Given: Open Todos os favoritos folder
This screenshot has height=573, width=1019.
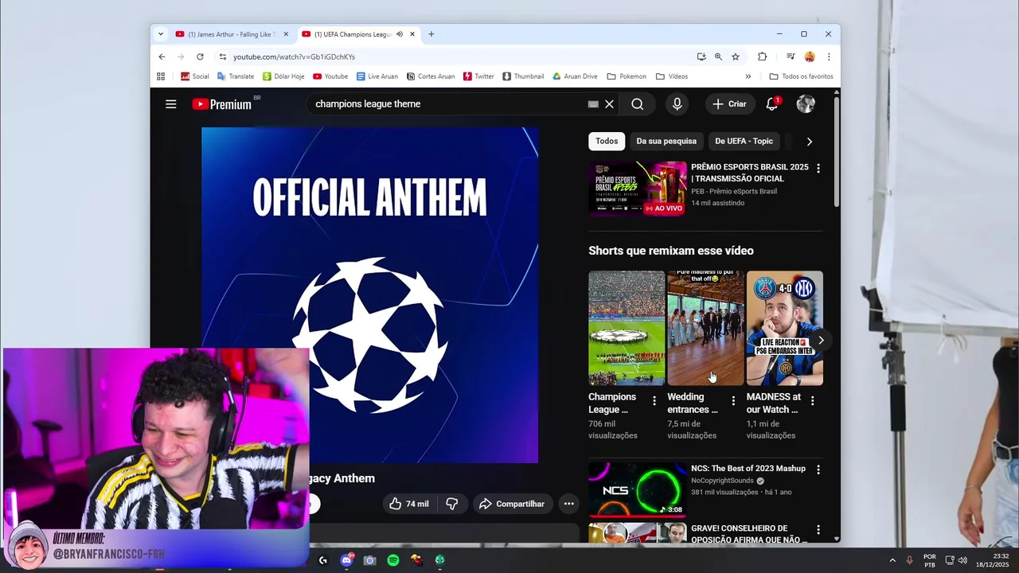Looking at the screenshot, I should (x=802, y=76).
